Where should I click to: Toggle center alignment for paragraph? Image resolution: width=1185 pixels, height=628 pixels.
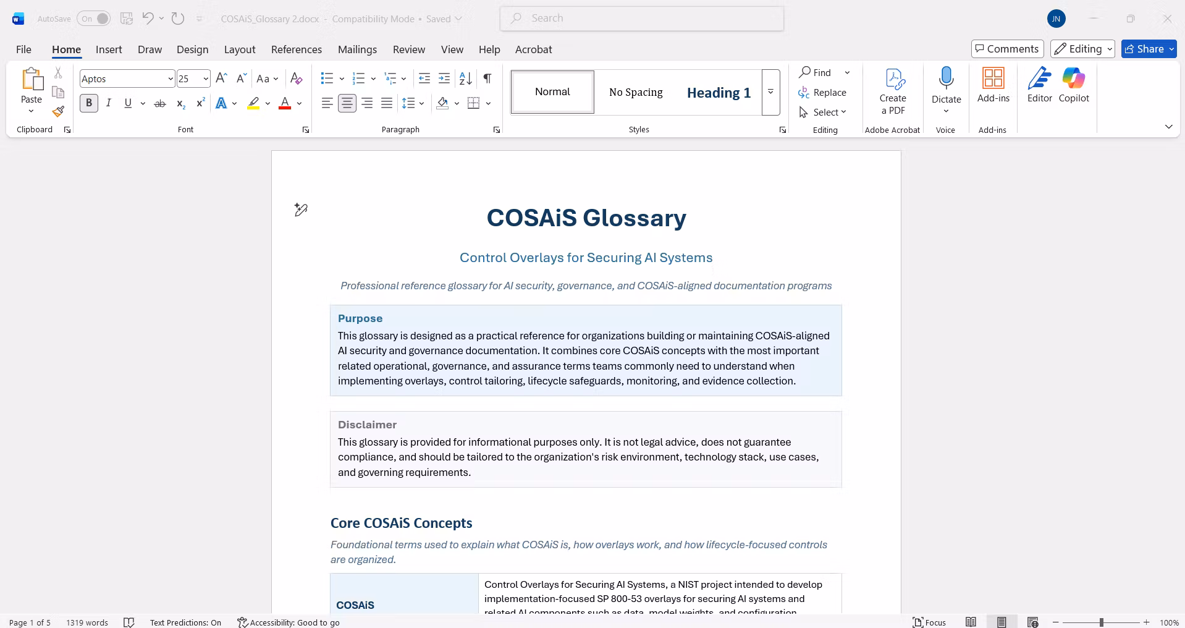click(x=347, y=103)
